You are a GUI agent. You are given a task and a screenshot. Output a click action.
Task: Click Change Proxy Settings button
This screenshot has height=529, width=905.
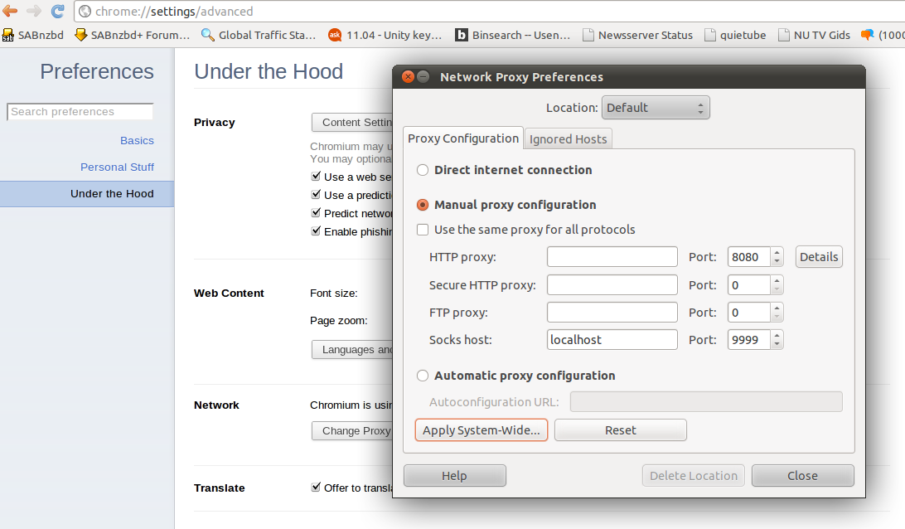[353, 431]
